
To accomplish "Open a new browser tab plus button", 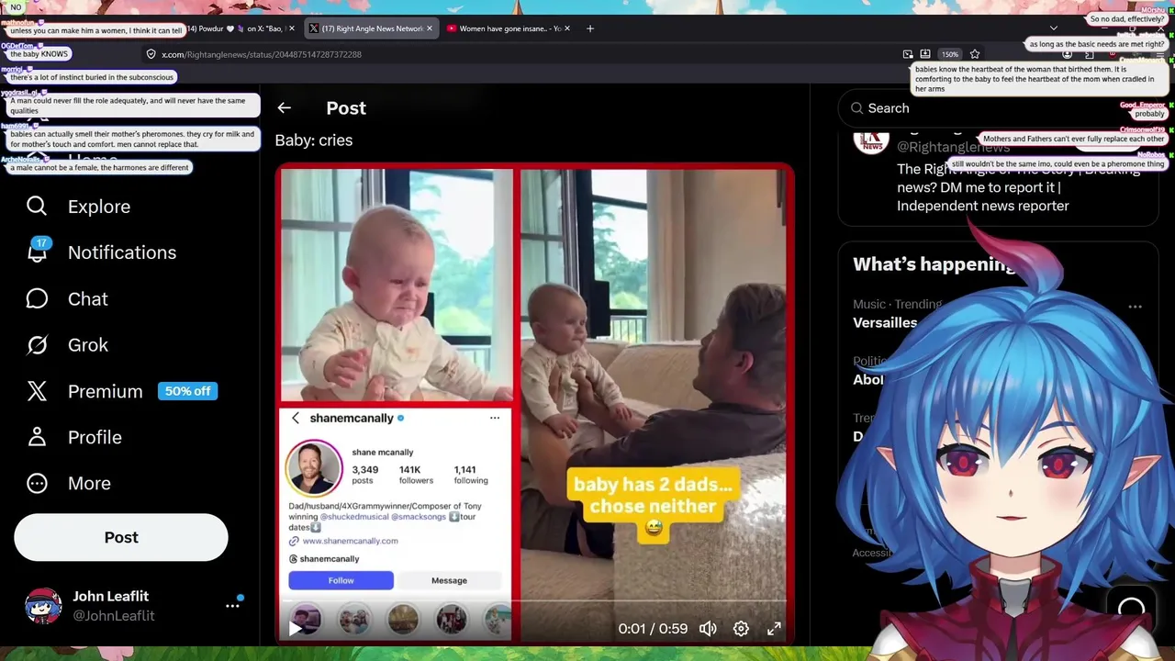I will pyautogui.click(x=590, y=28).
